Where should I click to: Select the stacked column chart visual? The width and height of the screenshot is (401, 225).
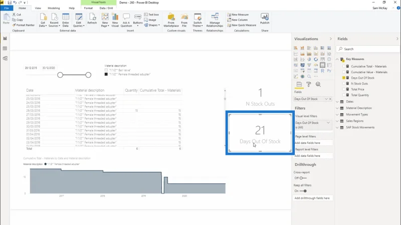pos(302,48)
